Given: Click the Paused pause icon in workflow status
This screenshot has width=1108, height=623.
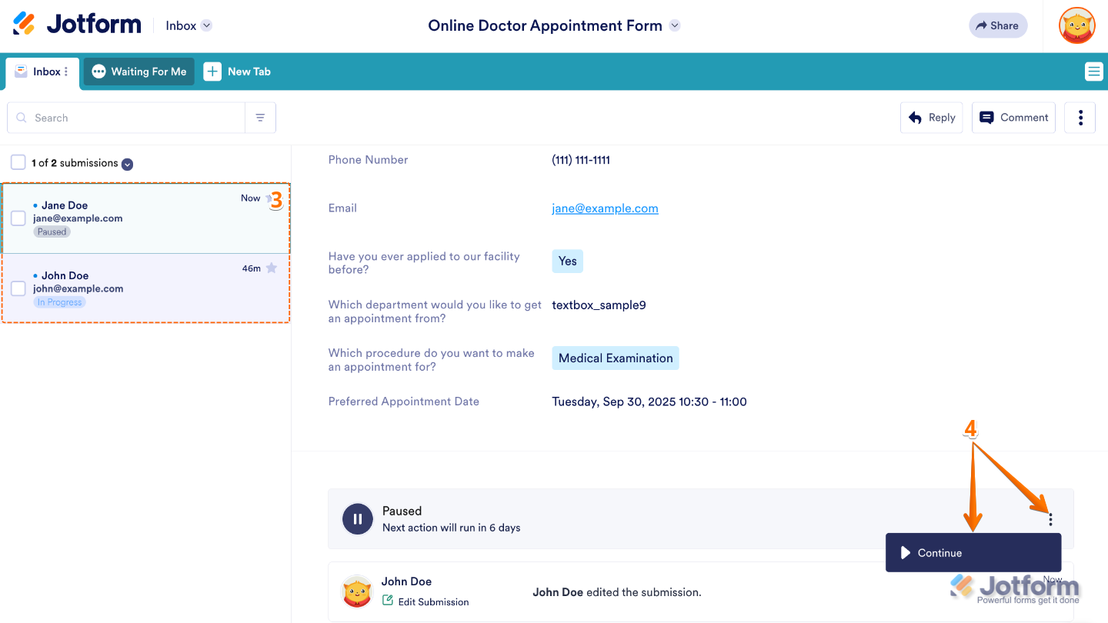Looking at the screenshot, I should [x=357, y=518].
